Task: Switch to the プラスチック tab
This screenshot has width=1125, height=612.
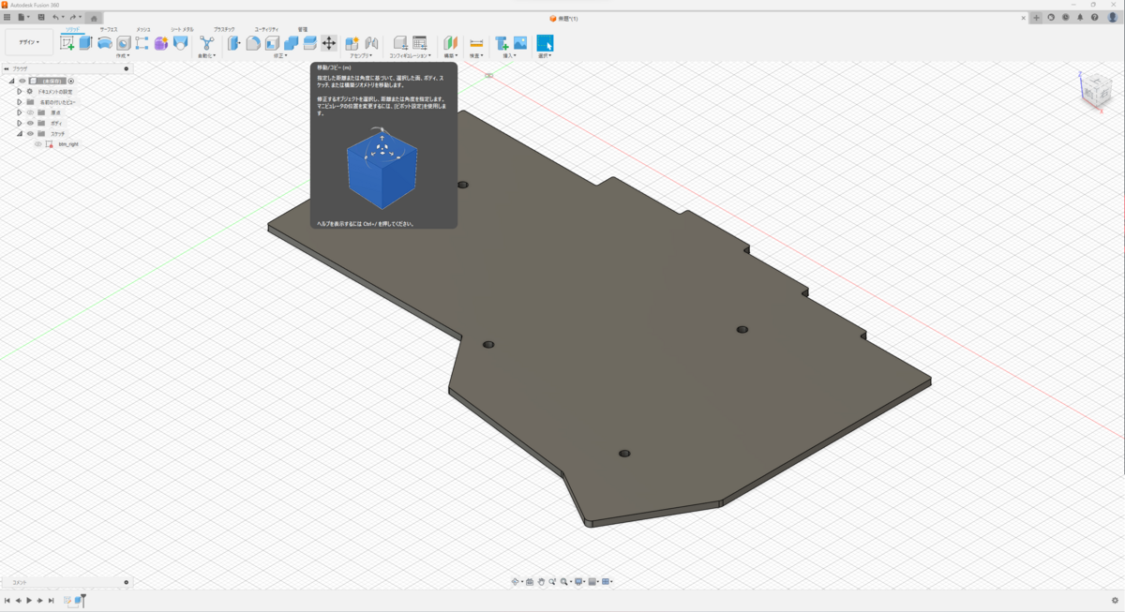Action: (224, 30)
